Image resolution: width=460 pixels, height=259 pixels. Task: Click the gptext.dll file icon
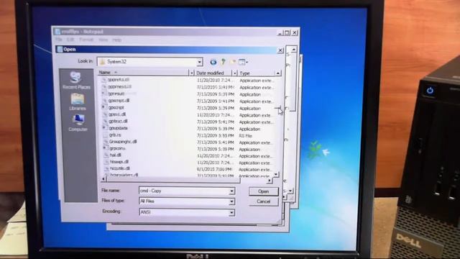point(105,121)
